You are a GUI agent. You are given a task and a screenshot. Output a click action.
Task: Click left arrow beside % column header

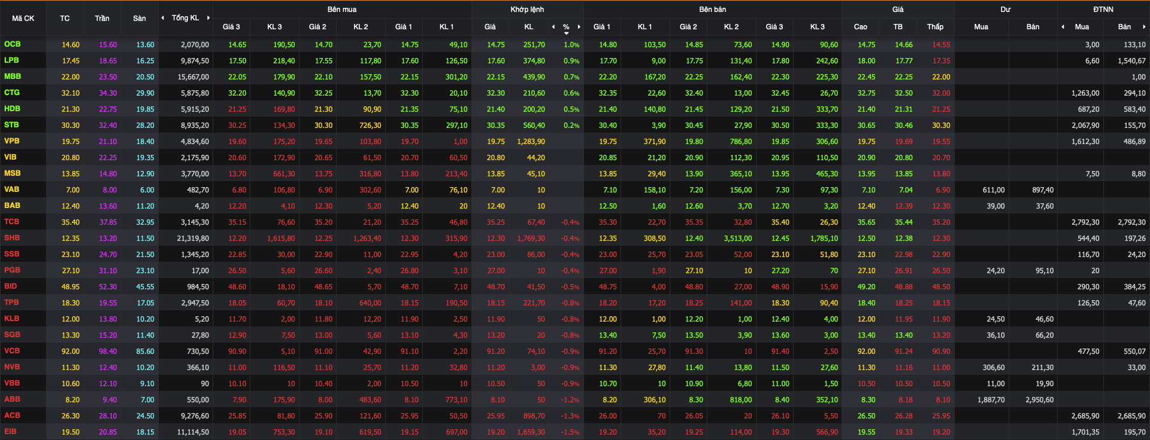pyautogui.click(x=553, y=26)
